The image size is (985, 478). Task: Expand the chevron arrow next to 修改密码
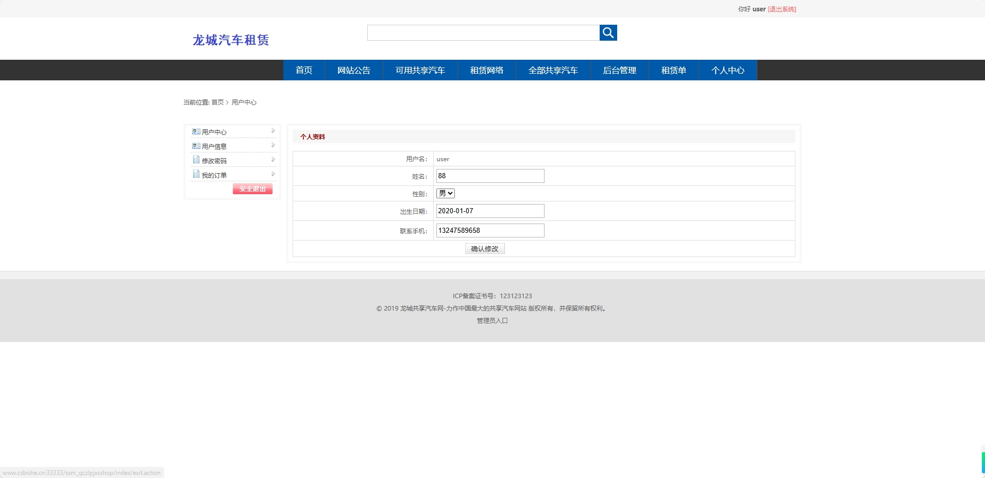point(272,159)
